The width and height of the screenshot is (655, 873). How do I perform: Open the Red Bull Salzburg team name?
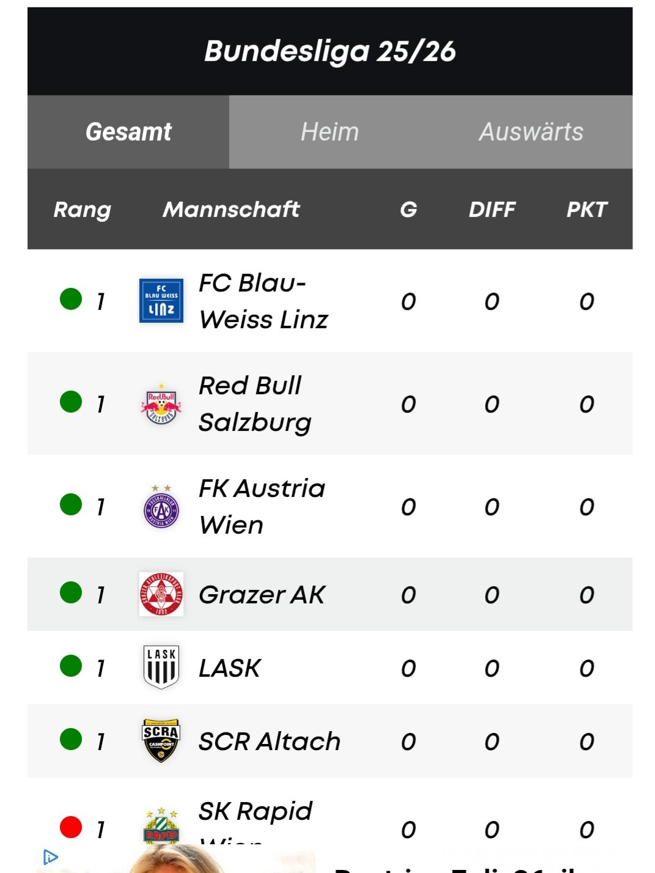255,404
